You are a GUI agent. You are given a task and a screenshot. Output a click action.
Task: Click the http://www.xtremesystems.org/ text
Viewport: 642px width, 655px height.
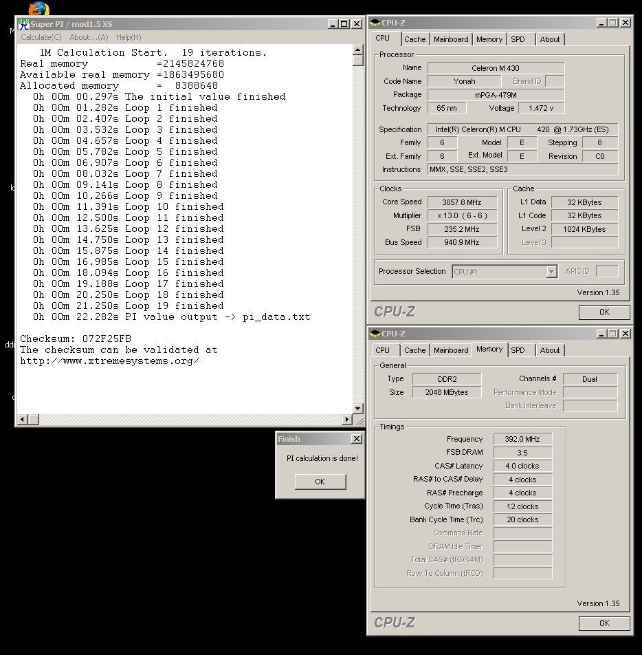coord(110,361)
